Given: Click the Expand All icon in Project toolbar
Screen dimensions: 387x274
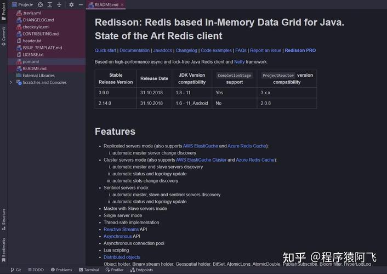Looking at the screenshot, I should point(50,4).
